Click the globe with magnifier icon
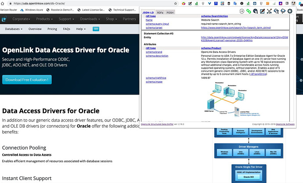Viewport: 303px width, 183px height. [x=256, y=11]
